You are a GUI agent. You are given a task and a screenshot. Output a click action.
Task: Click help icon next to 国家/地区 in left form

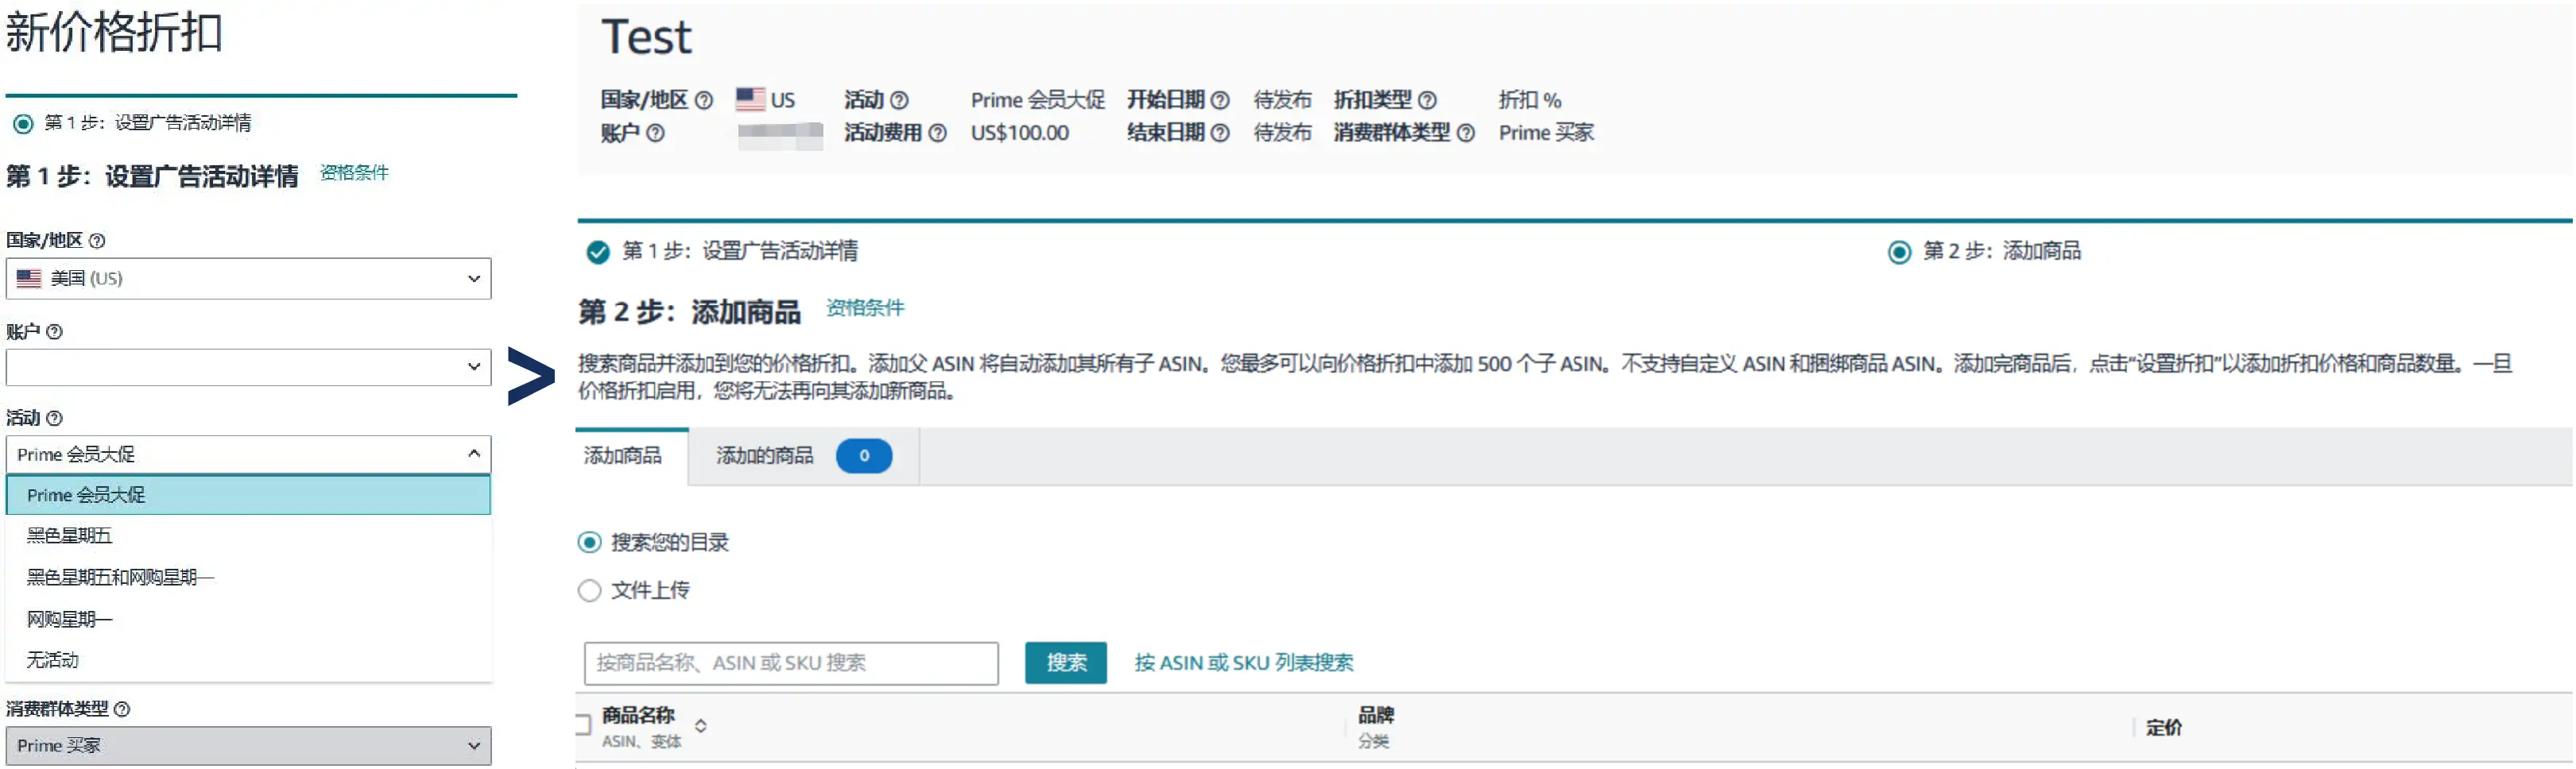point(97,241)
